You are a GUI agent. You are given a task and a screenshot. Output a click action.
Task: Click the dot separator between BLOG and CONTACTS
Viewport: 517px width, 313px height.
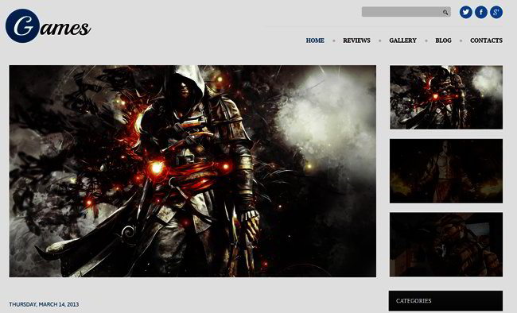[461, 41]
